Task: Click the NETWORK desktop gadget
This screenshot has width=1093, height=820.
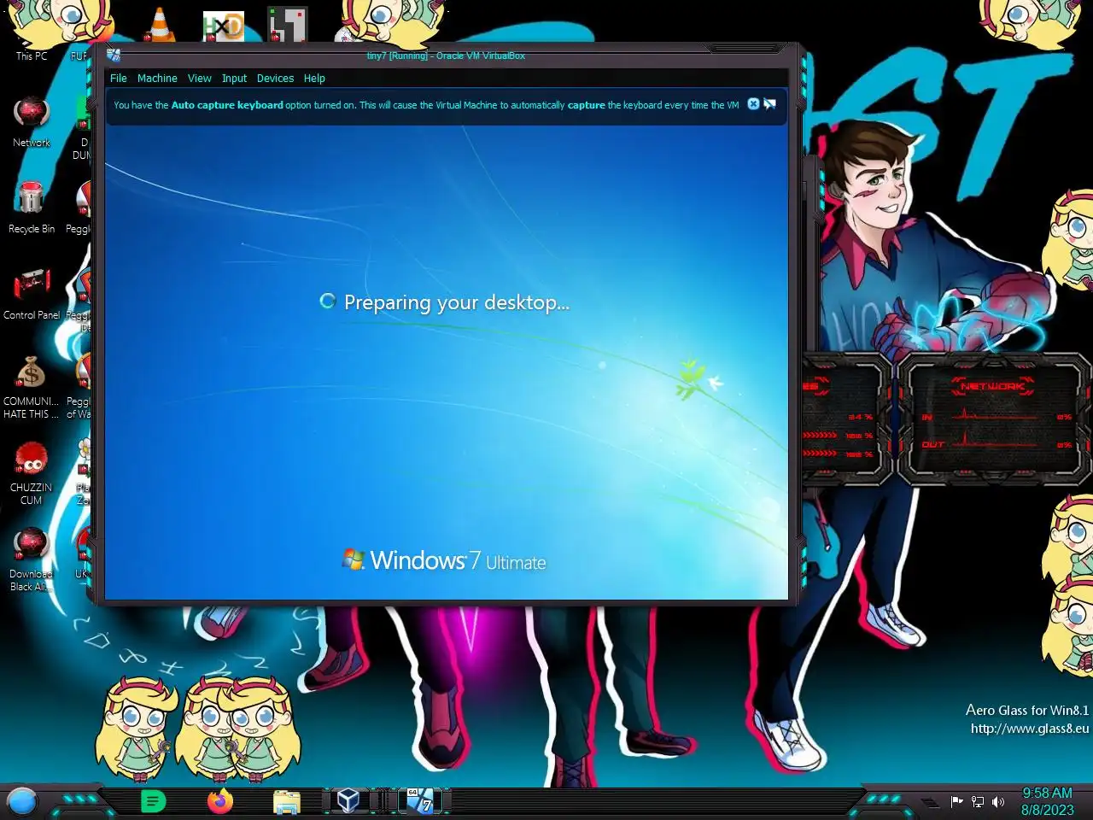Action: point(994,419)
